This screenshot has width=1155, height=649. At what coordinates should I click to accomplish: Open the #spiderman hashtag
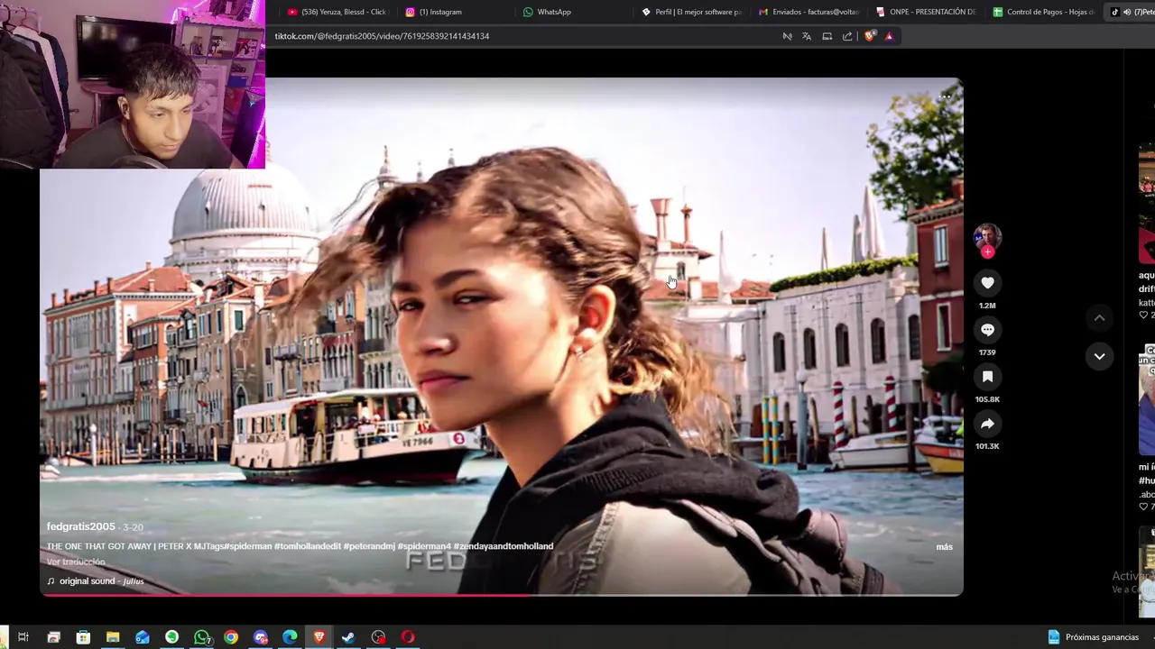(x=247, y=546)
